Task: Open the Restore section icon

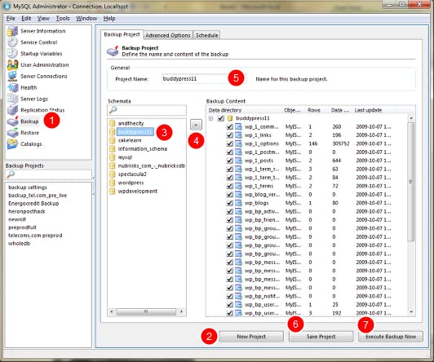Action: (x=12, y=133)
